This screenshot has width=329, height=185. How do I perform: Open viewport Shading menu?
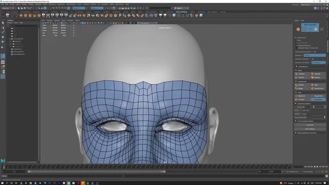(x=49, y=21)
